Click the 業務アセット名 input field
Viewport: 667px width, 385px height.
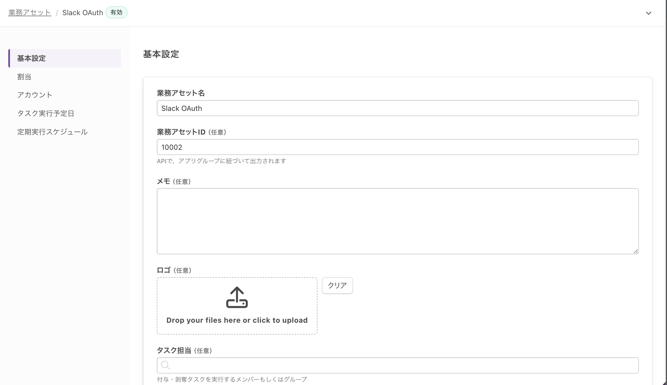point(397,108)
